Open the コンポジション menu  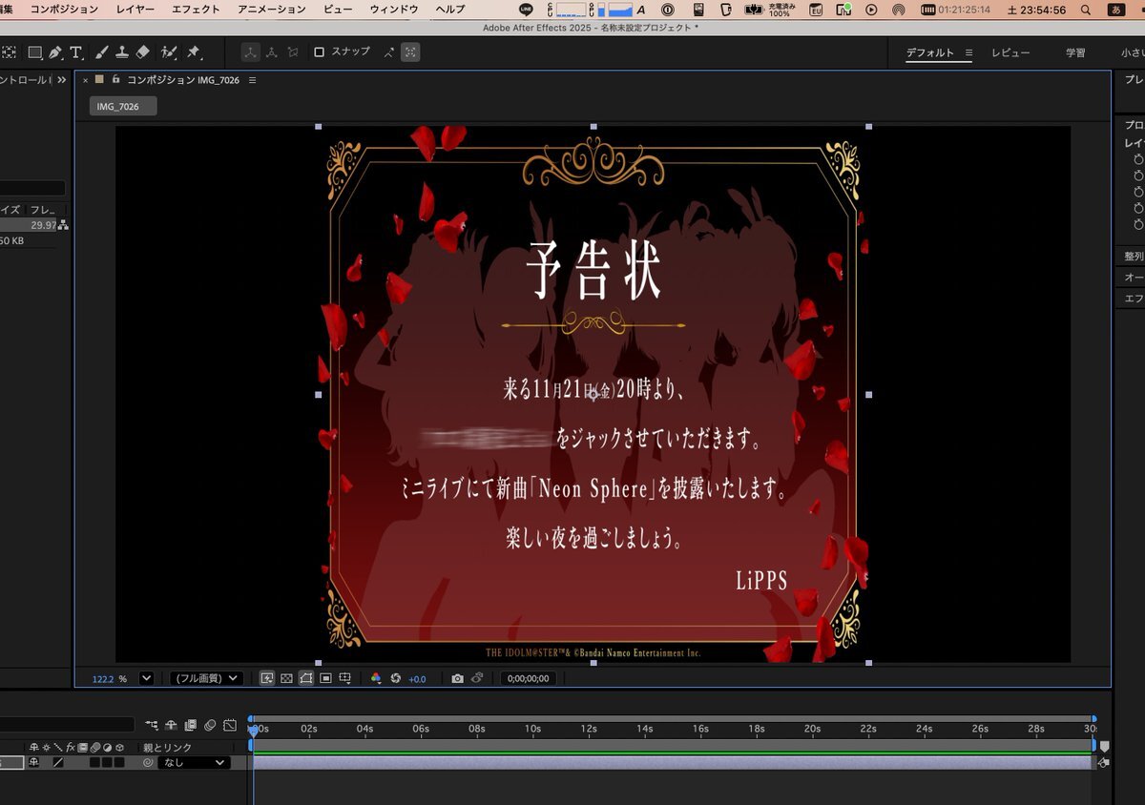[64, 9]
